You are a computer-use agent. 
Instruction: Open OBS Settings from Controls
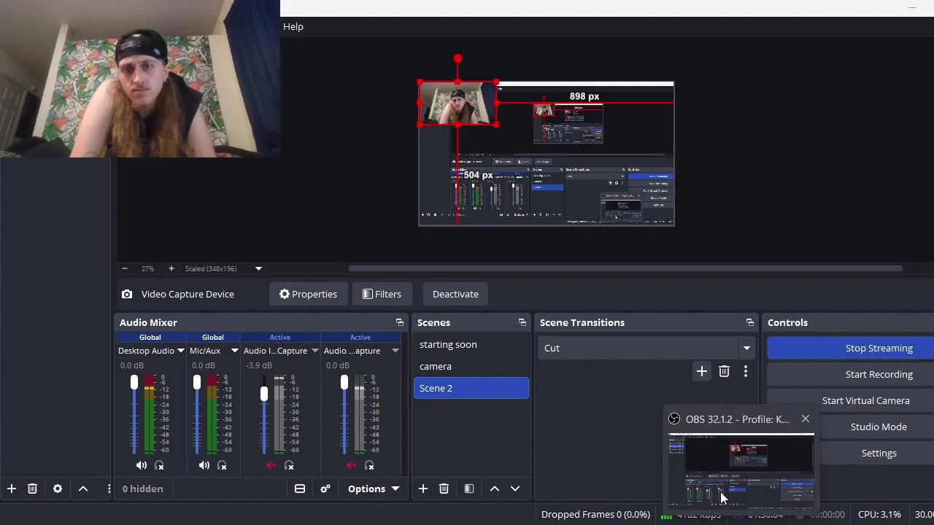pos(879,453)
